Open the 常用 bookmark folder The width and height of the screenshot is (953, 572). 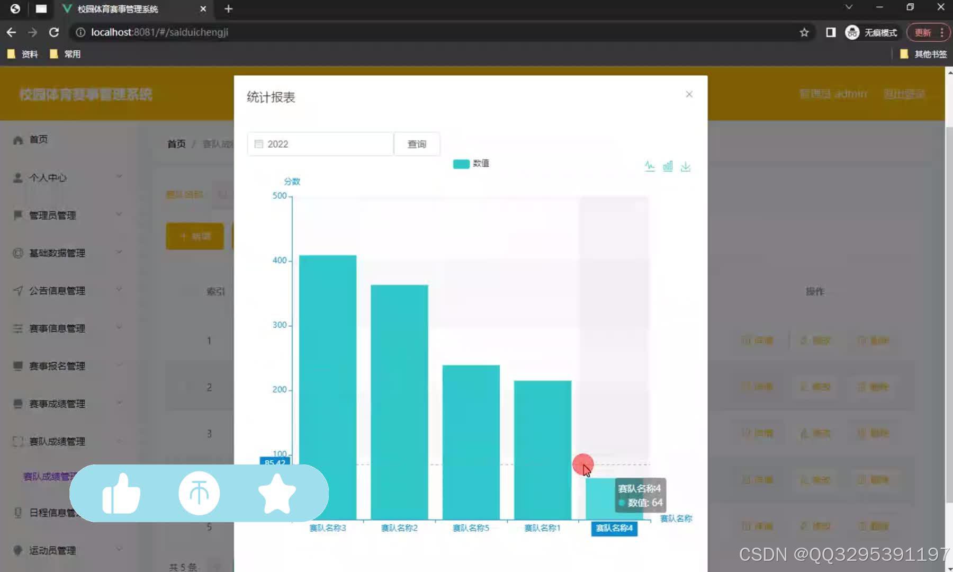tap(65, 54)
